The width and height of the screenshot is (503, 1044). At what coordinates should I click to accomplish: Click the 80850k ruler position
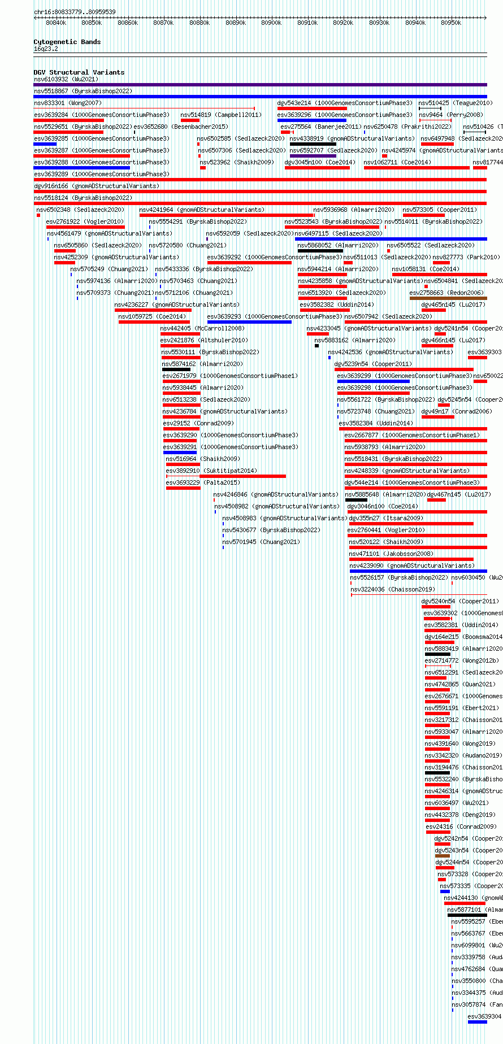[92, 23]
